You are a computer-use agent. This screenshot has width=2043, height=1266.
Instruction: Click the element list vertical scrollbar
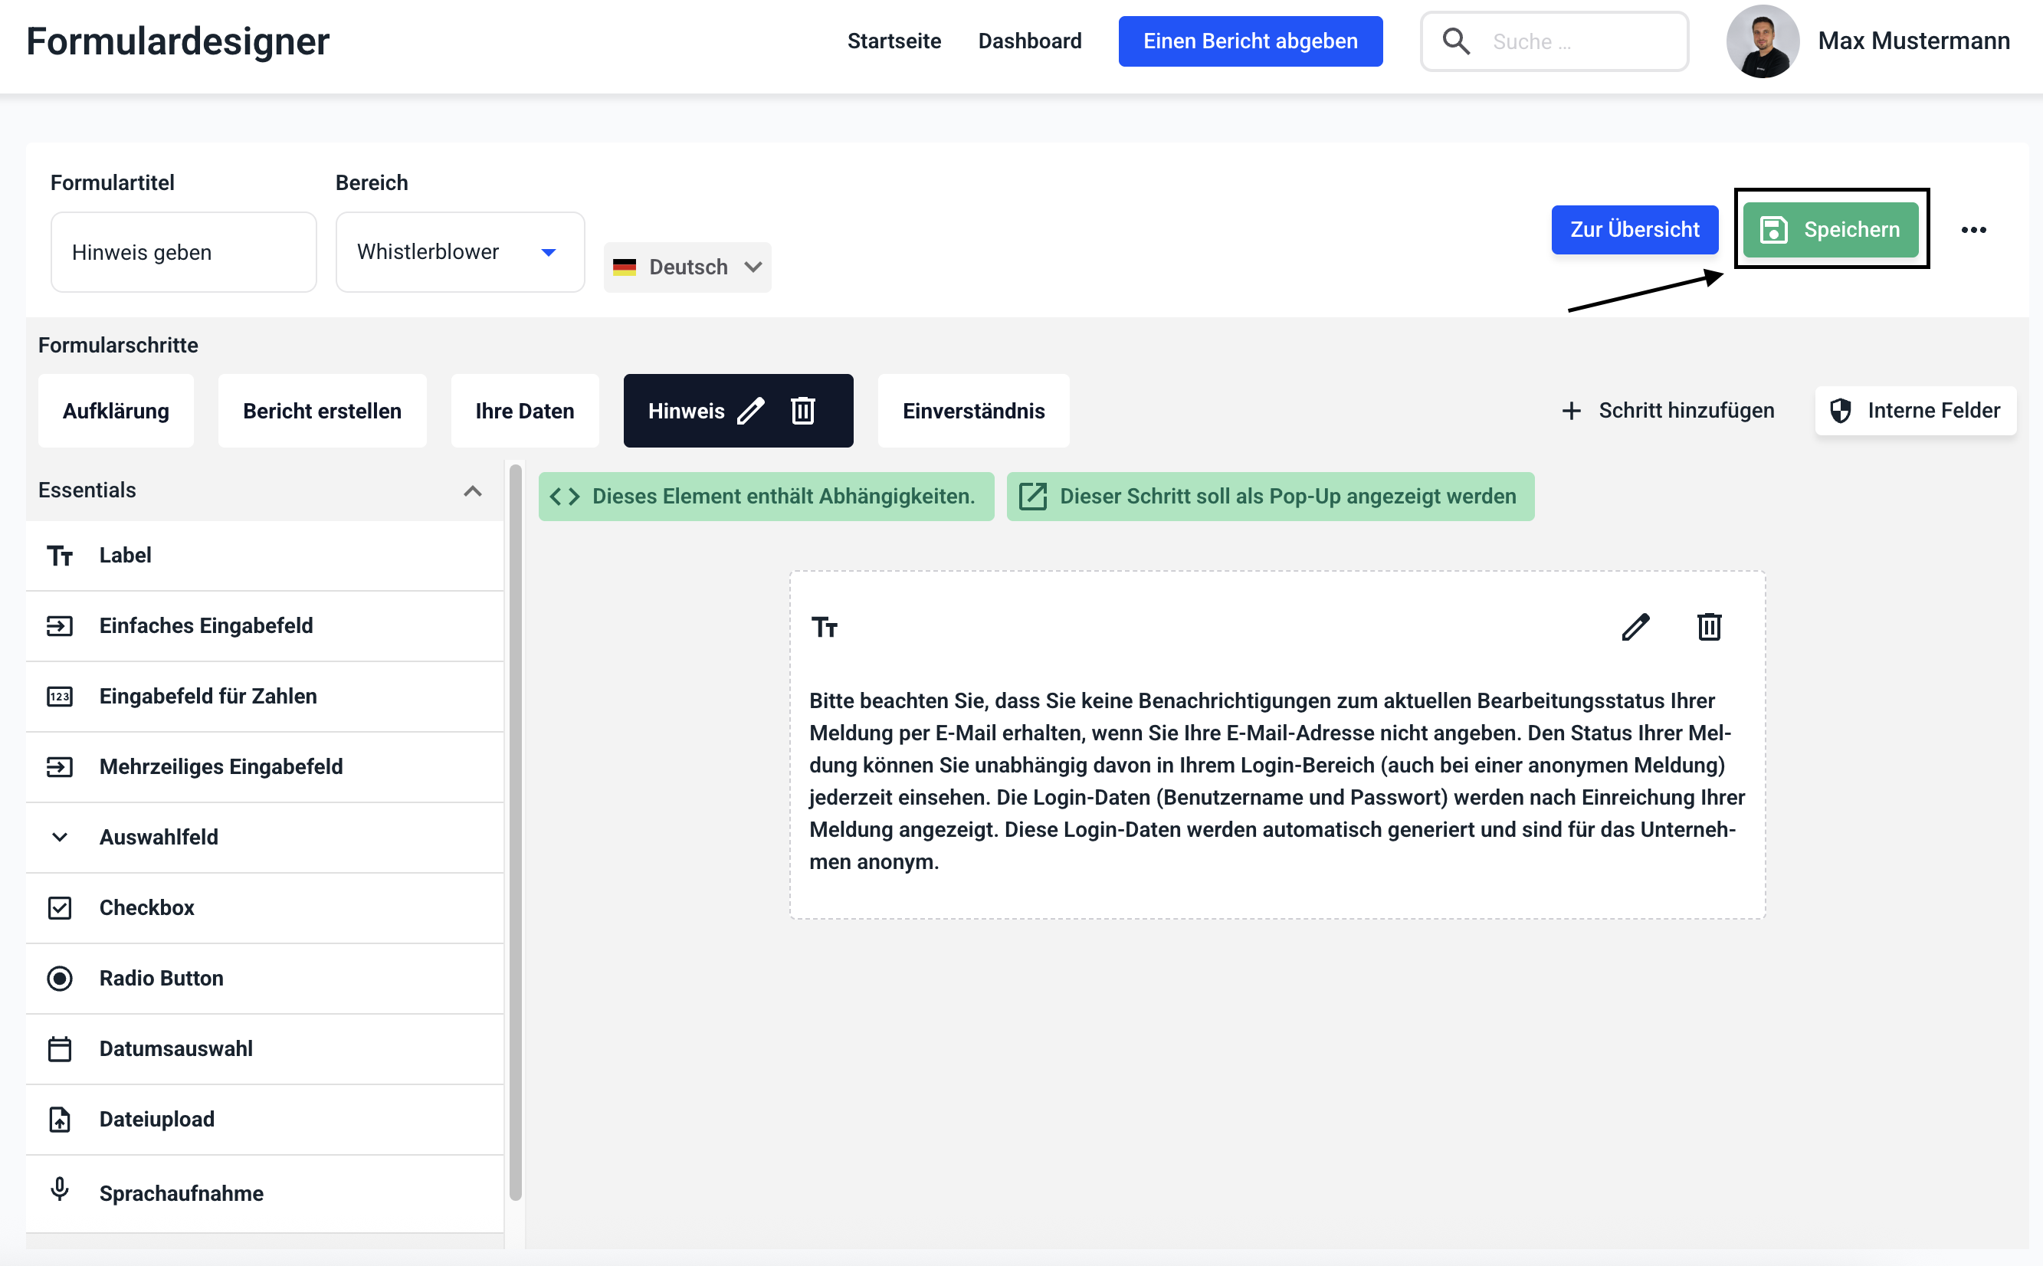(x=515, y=832)
